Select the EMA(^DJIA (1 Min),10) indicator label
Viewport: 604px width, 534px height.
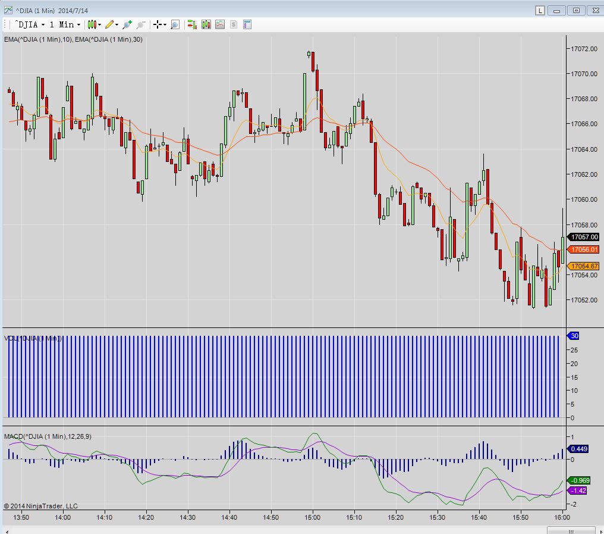coord(38,39)
